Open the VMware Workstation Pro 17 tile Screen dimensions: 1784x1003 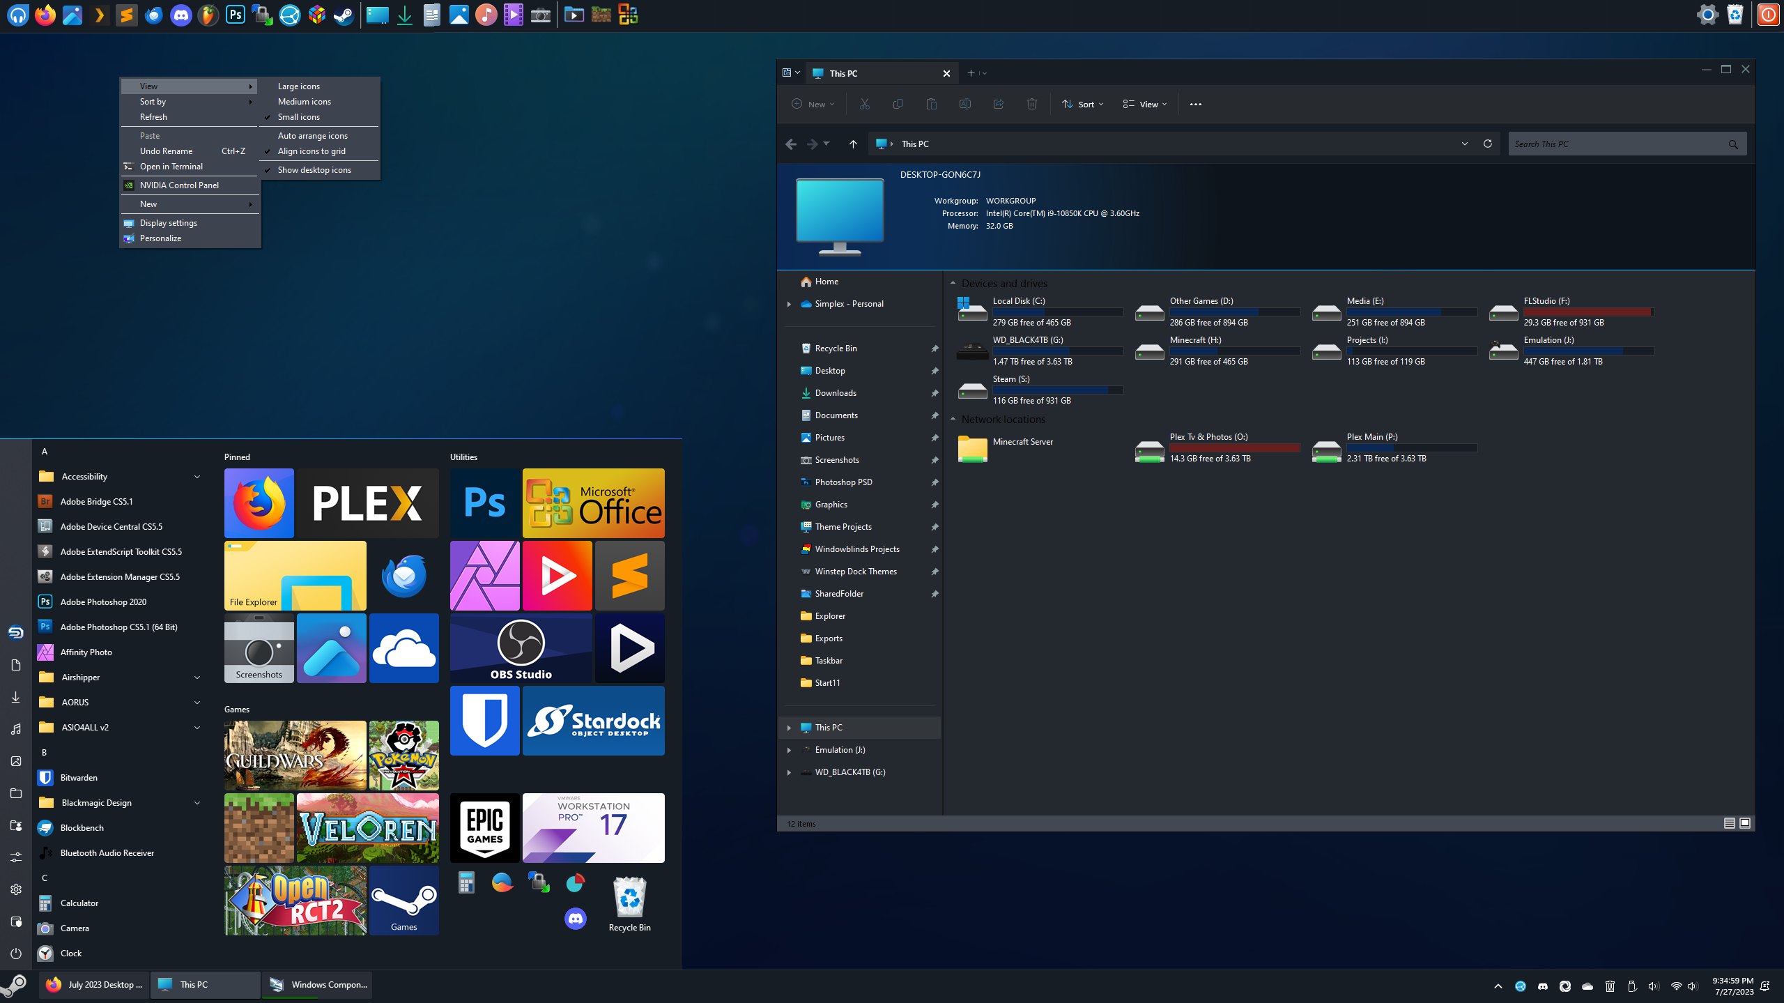[x=593, y=827]
